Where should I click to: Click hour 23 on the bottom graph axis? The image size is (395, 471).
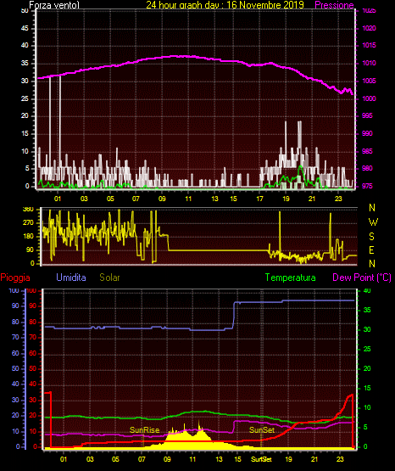340,459
